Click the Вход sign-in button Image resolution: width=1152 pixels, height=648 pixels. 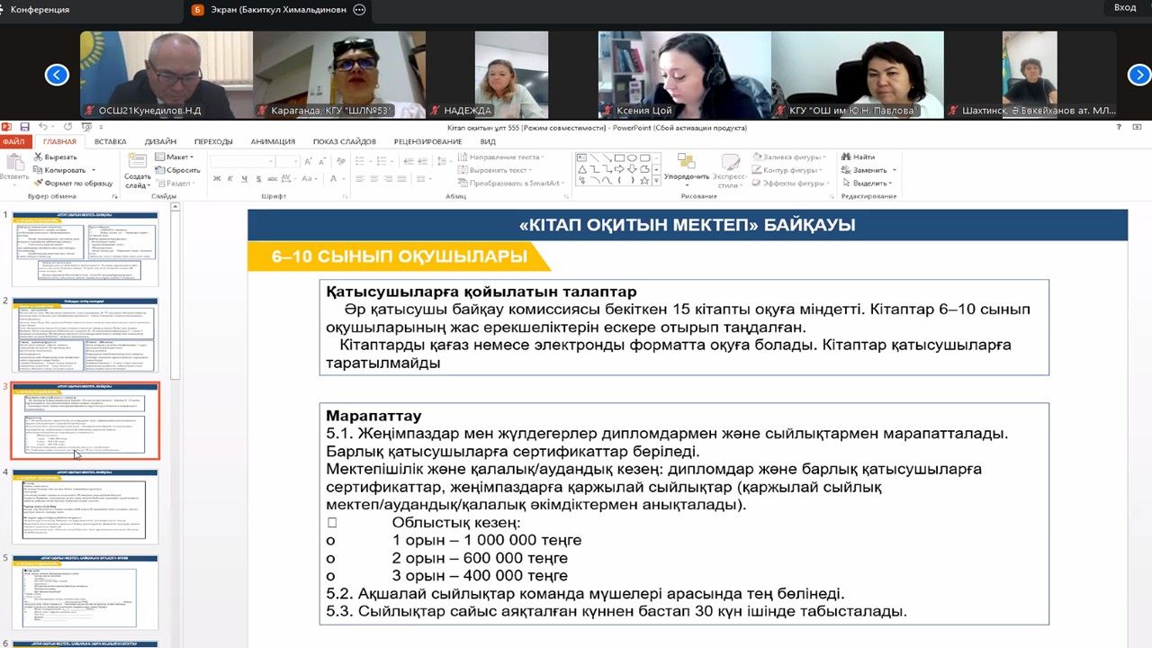point(1125,8)
